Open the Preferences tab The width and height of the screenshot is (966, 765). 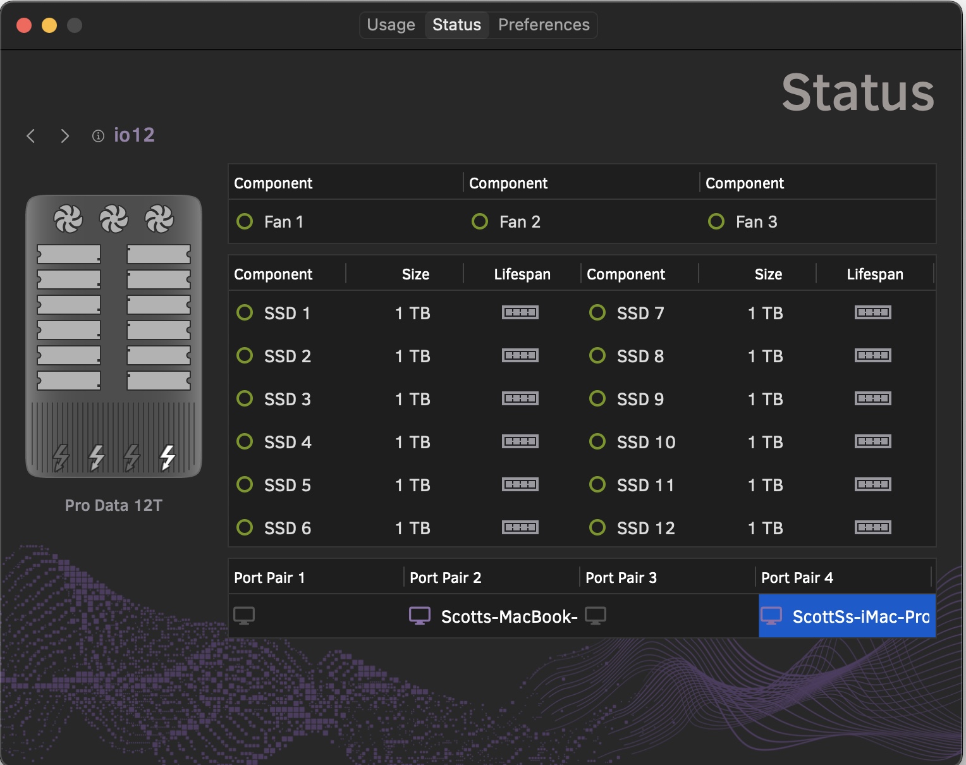click(544, 25)
